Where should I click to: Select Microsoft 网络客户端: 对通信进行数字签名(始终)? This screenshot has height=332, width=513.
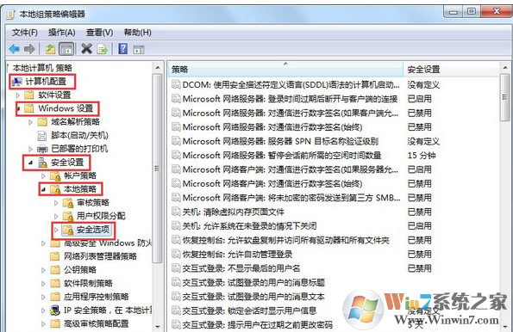tap(272, 184)
